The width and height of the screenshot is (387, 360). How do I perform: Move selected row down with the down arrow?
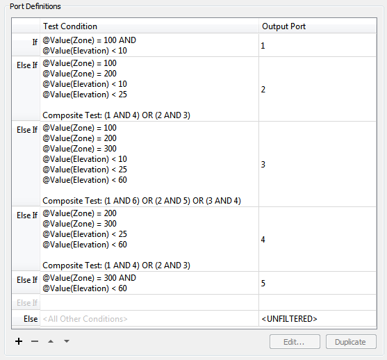[x=67, y=341]
